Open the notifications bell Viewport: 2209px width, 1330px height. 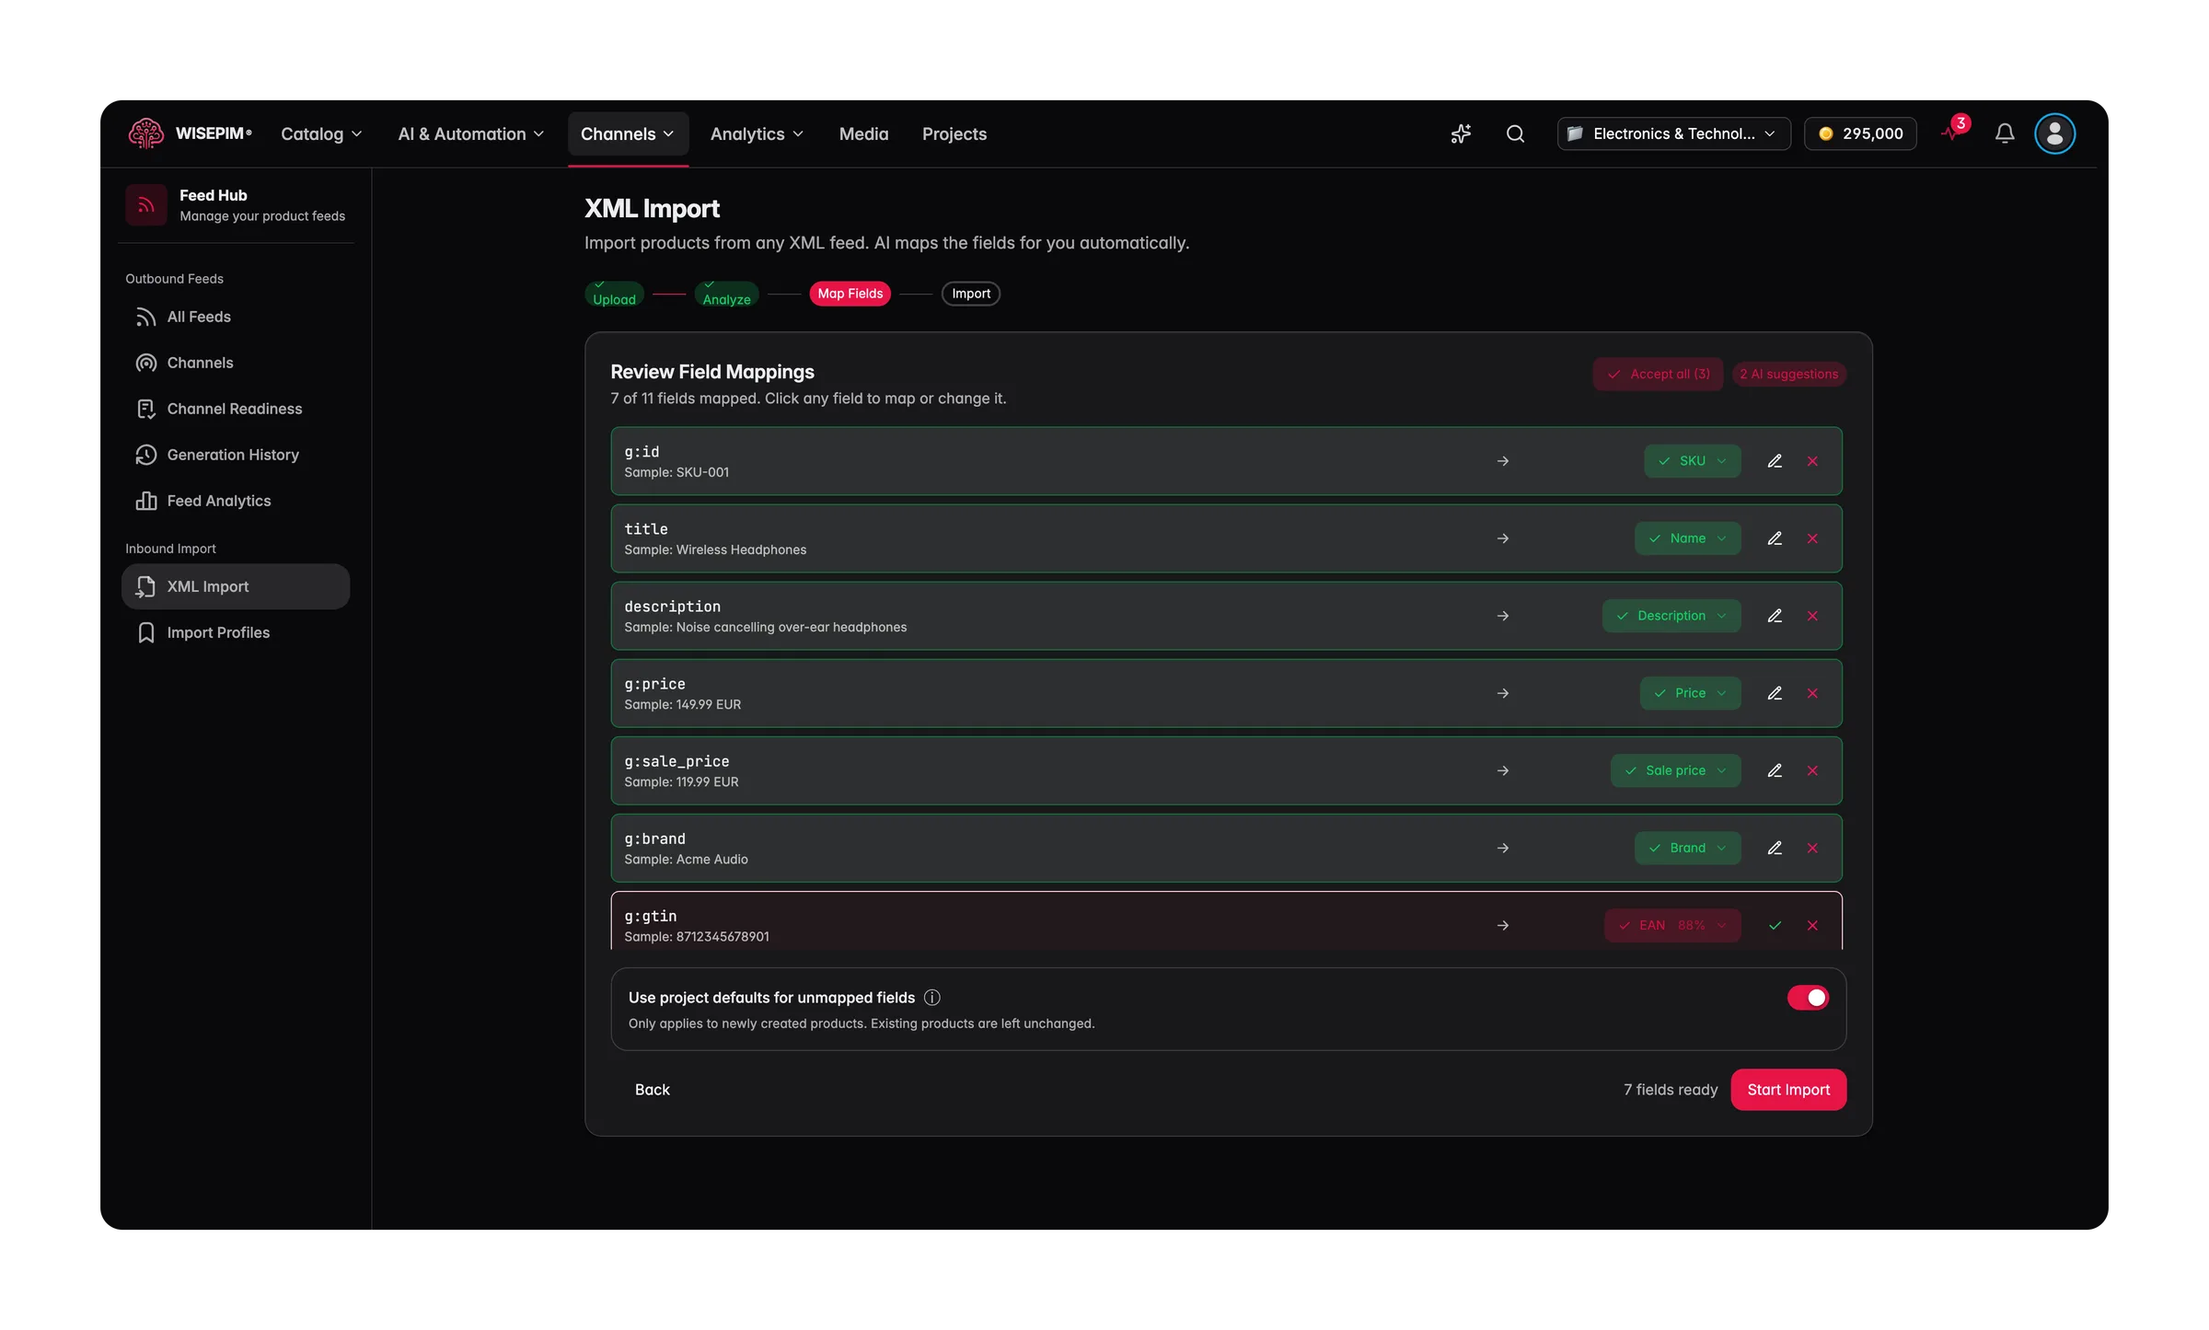2005,133
